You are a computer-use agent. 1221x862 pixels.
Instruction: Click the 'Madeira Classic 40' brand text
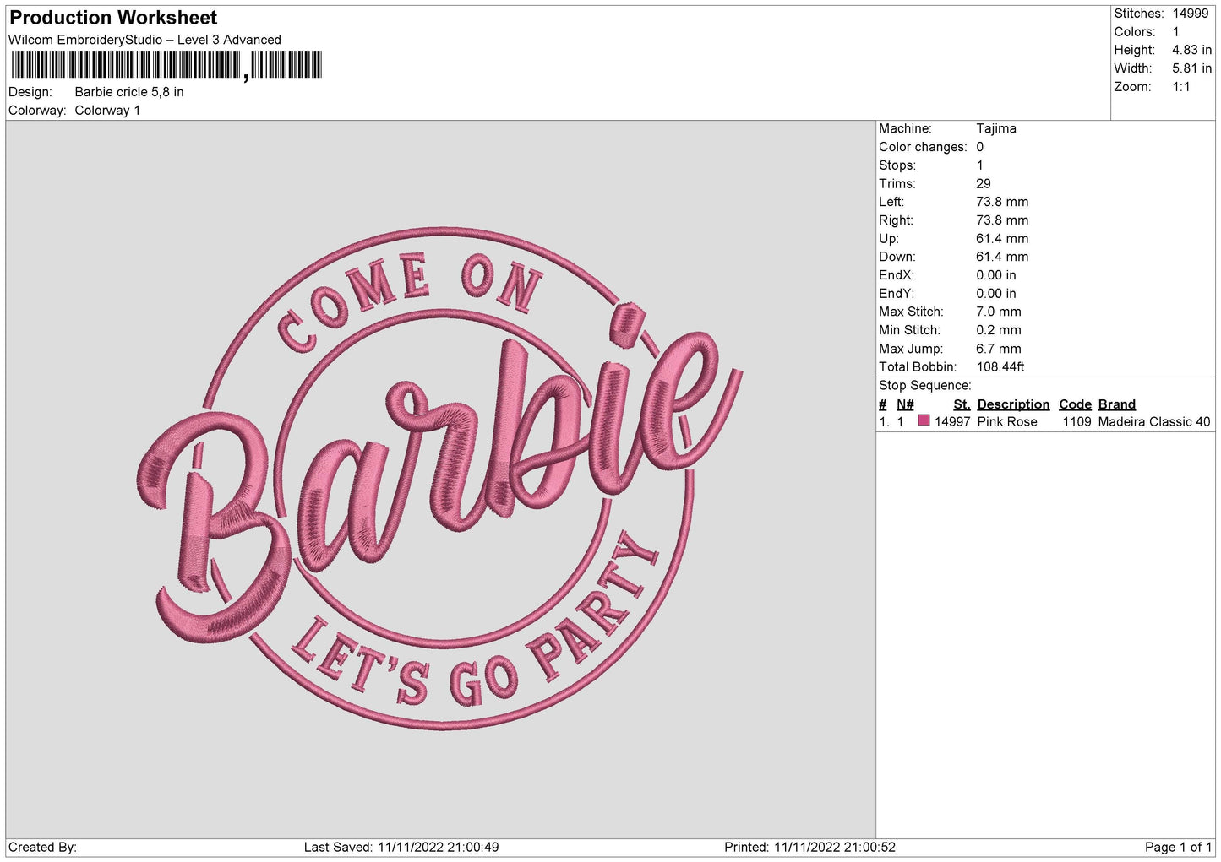pyautogui.click(x=1154, y=421)
